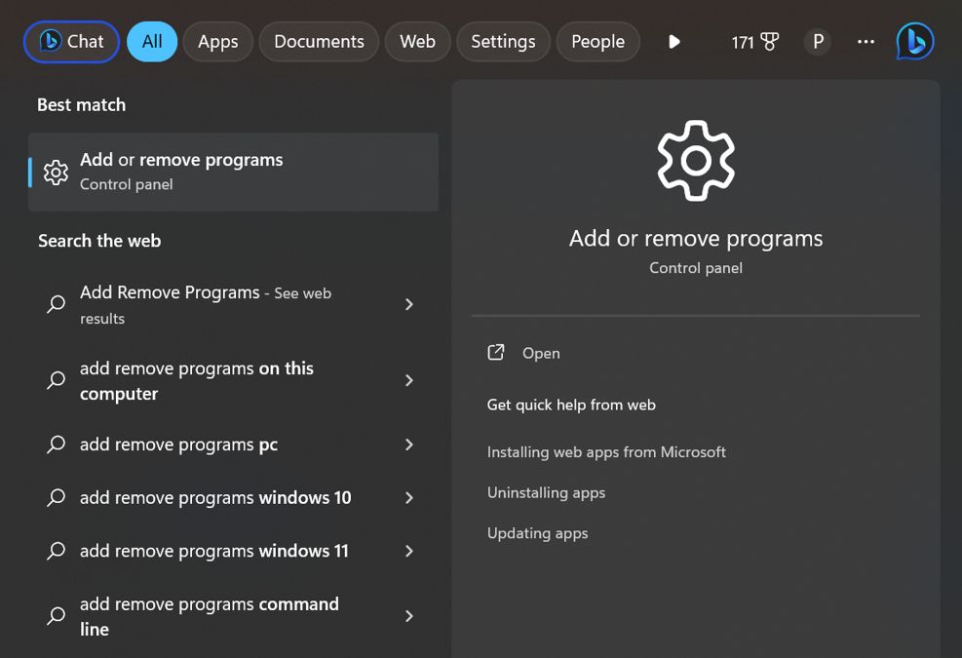The width and height of the screenshot is (962, 658).
Task: Expand 'add remove programs on this computer' chevron
Action: pyautogui.click(x=409, y=380)
